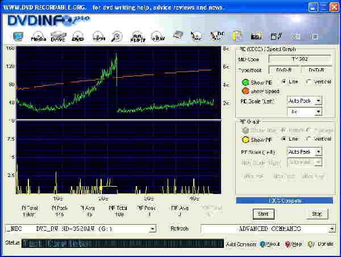Click the first Type/Book DVD-R field
341x257 pixels.
tap(284, 70)
